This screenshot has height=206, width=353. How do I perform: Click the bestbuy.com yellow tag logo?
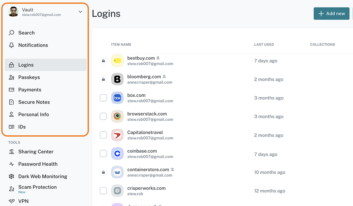coord(117,61)
